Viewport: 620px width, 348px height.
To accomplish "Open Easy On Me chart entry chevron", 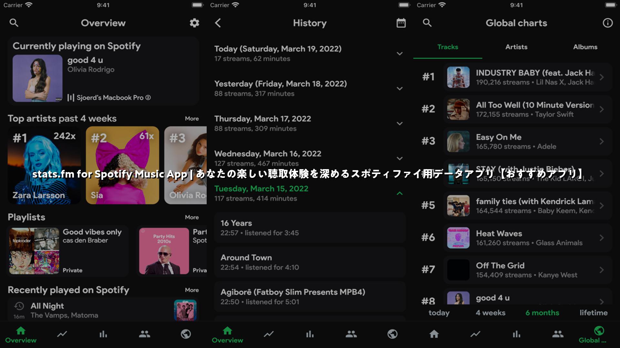I will (602, 141).
